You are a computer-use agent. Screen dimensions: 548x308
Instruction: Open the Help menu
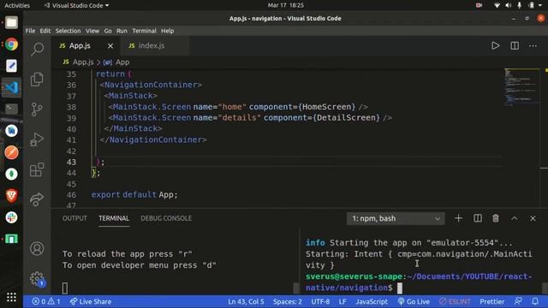[168, 31]
